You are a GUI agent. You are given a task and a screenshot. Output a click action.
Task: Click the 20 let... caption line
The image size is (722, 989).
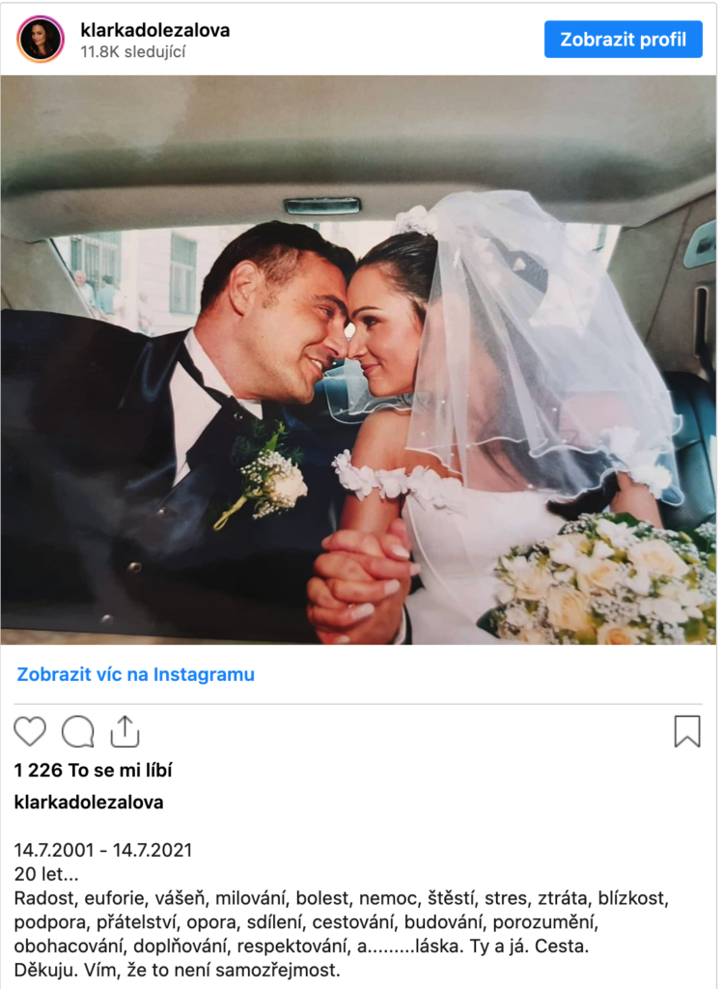pos(46,874)
